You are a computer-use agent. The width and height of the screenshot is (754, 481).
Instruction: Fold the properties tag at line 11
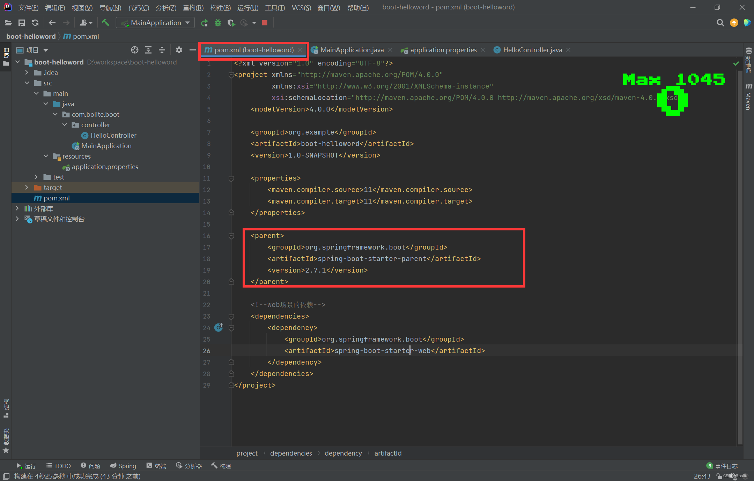pyautogui.click(x=231, y=178)
